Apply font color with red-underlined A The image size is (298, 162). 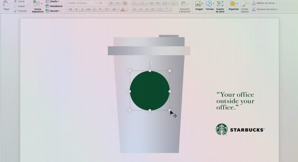coord(123,9)
